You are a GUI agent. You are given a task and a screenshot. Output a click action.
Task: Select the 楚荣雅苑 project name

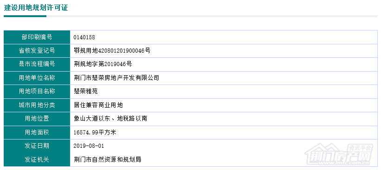[x=86, y=91]
